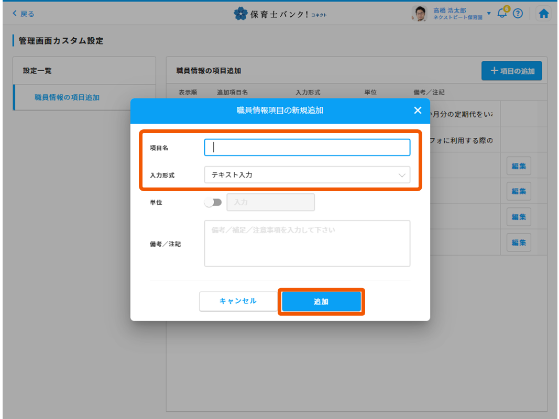Click the home icon button

(x=544, y=14)
